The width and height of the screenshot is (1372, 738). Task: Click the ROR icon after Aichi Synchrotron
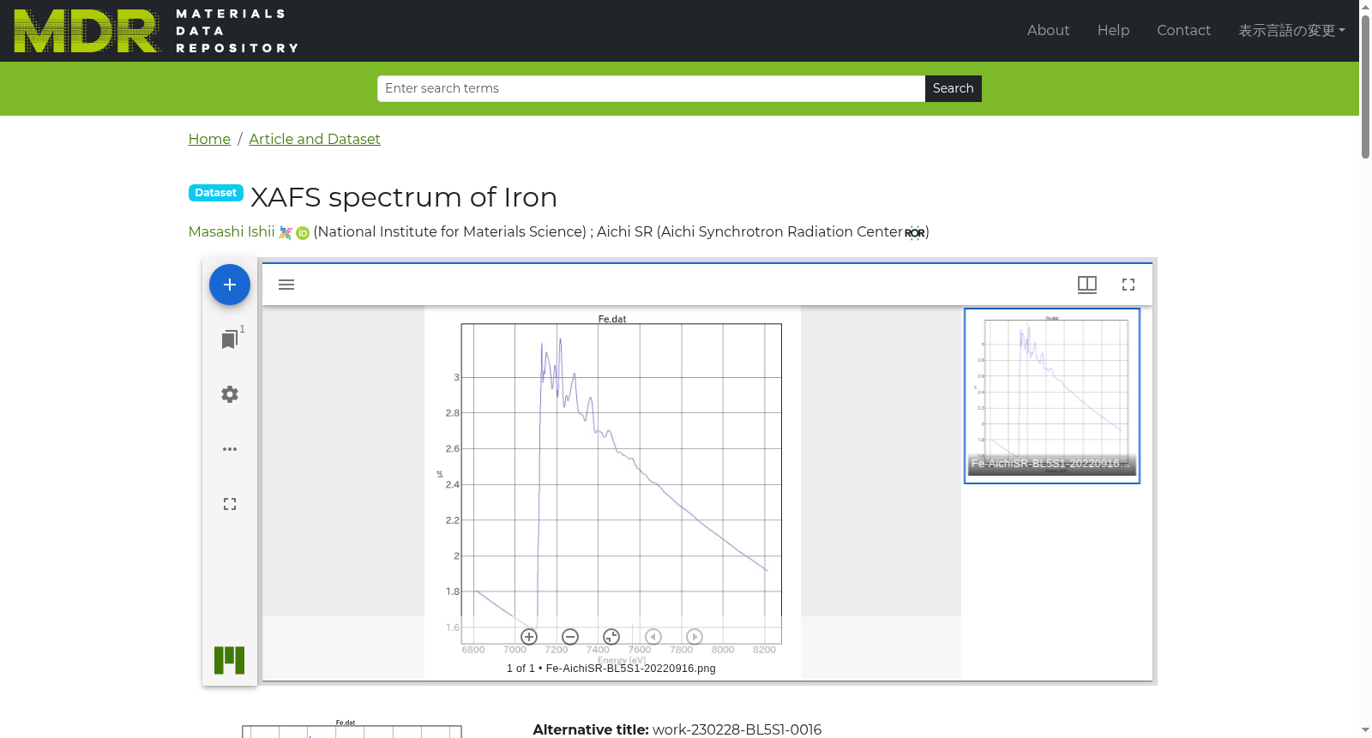pos(915,233)
